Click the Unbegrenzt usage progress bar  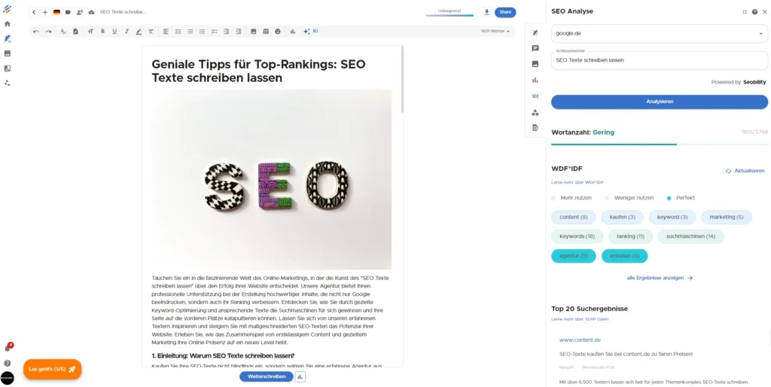point(449,15)
